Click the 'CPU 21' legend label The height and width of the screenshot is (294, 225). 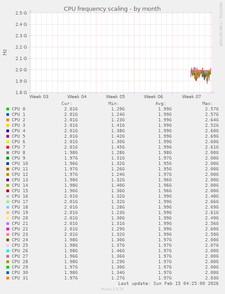[20, 224]
